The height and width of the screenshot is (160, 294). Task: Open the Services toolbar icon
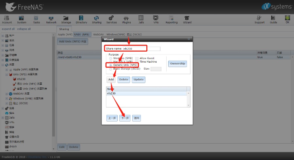pyautogui.click(x=112, y=20)
